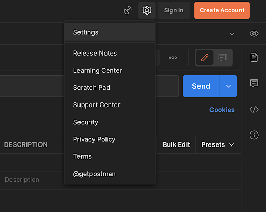
Task: Open the code snippet sidebar icon
Action: coord(254,109)
